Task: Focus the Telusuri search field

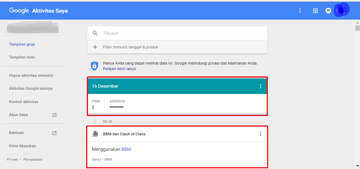Action: pyautogui.click(x=177, y=33)
